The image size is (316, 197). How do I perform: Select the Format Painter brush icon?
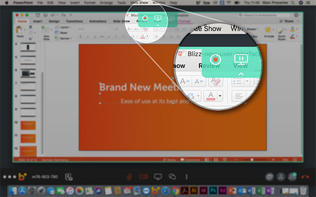[30, 38]
